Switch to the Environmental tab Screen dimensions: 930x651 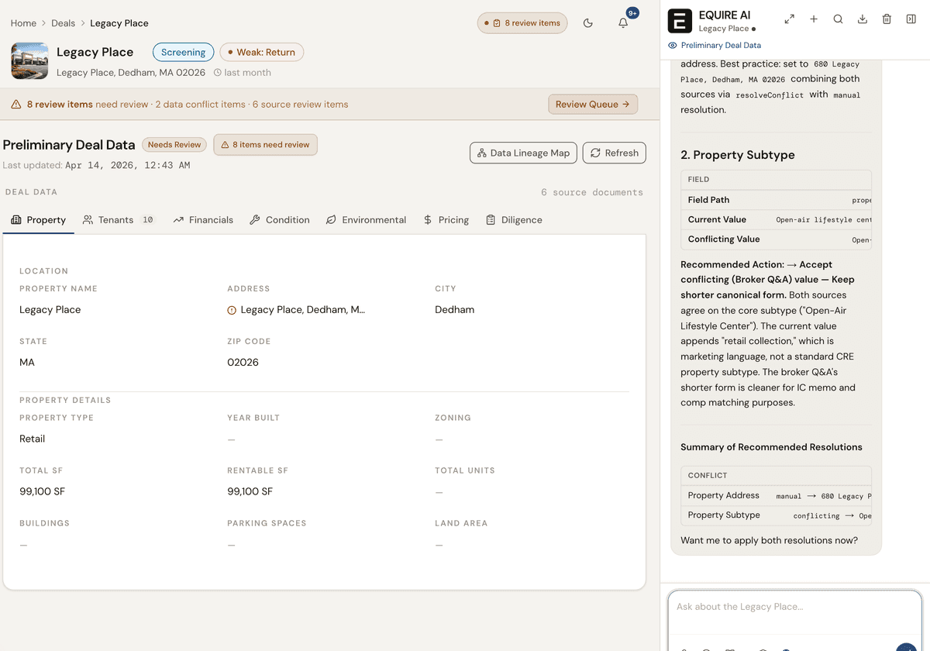(366, 220)
